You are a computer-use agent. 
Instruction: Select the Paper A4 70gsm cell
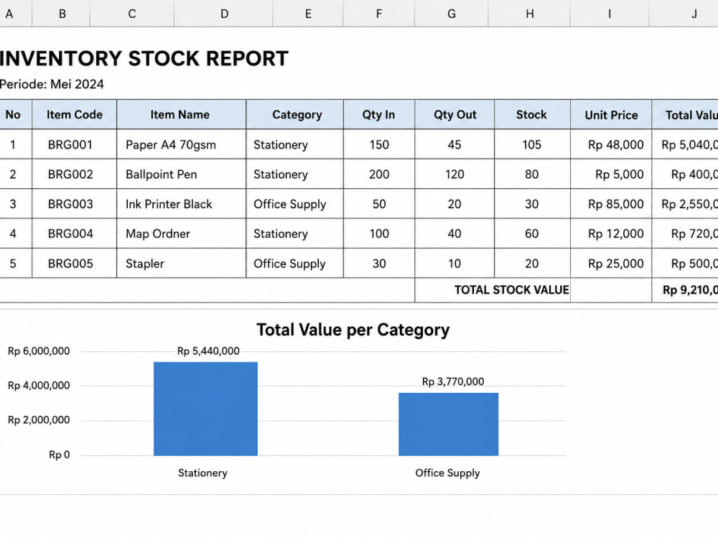click(x=182, y=144)
